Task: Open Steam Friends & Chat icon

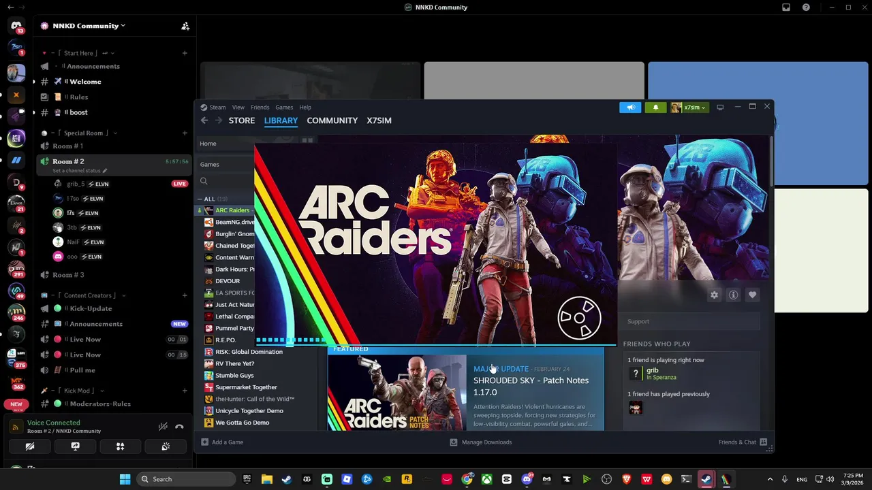Action: click(x=764, y=442)
